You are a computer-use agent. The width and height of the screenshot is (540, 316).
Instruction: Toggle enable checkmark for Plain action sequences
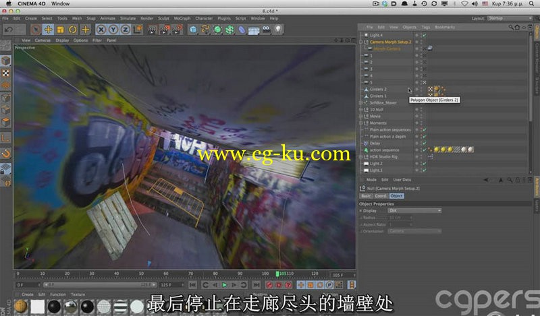(x=425, y=129)
